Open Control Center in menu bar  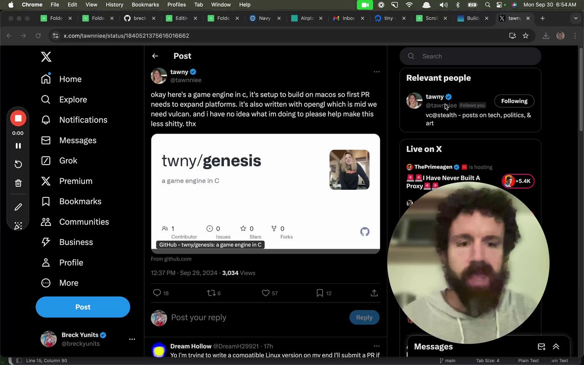click(501, 5)
